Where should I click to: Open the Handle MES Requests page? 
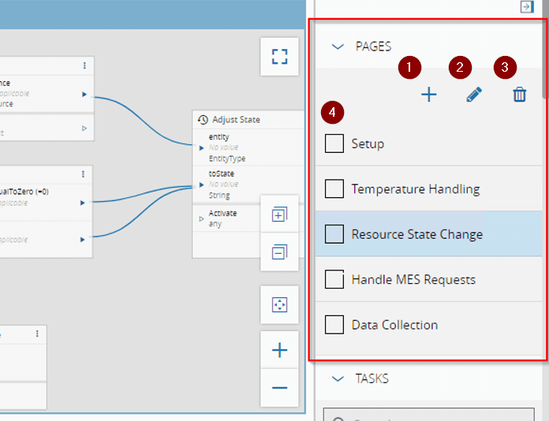415,280
